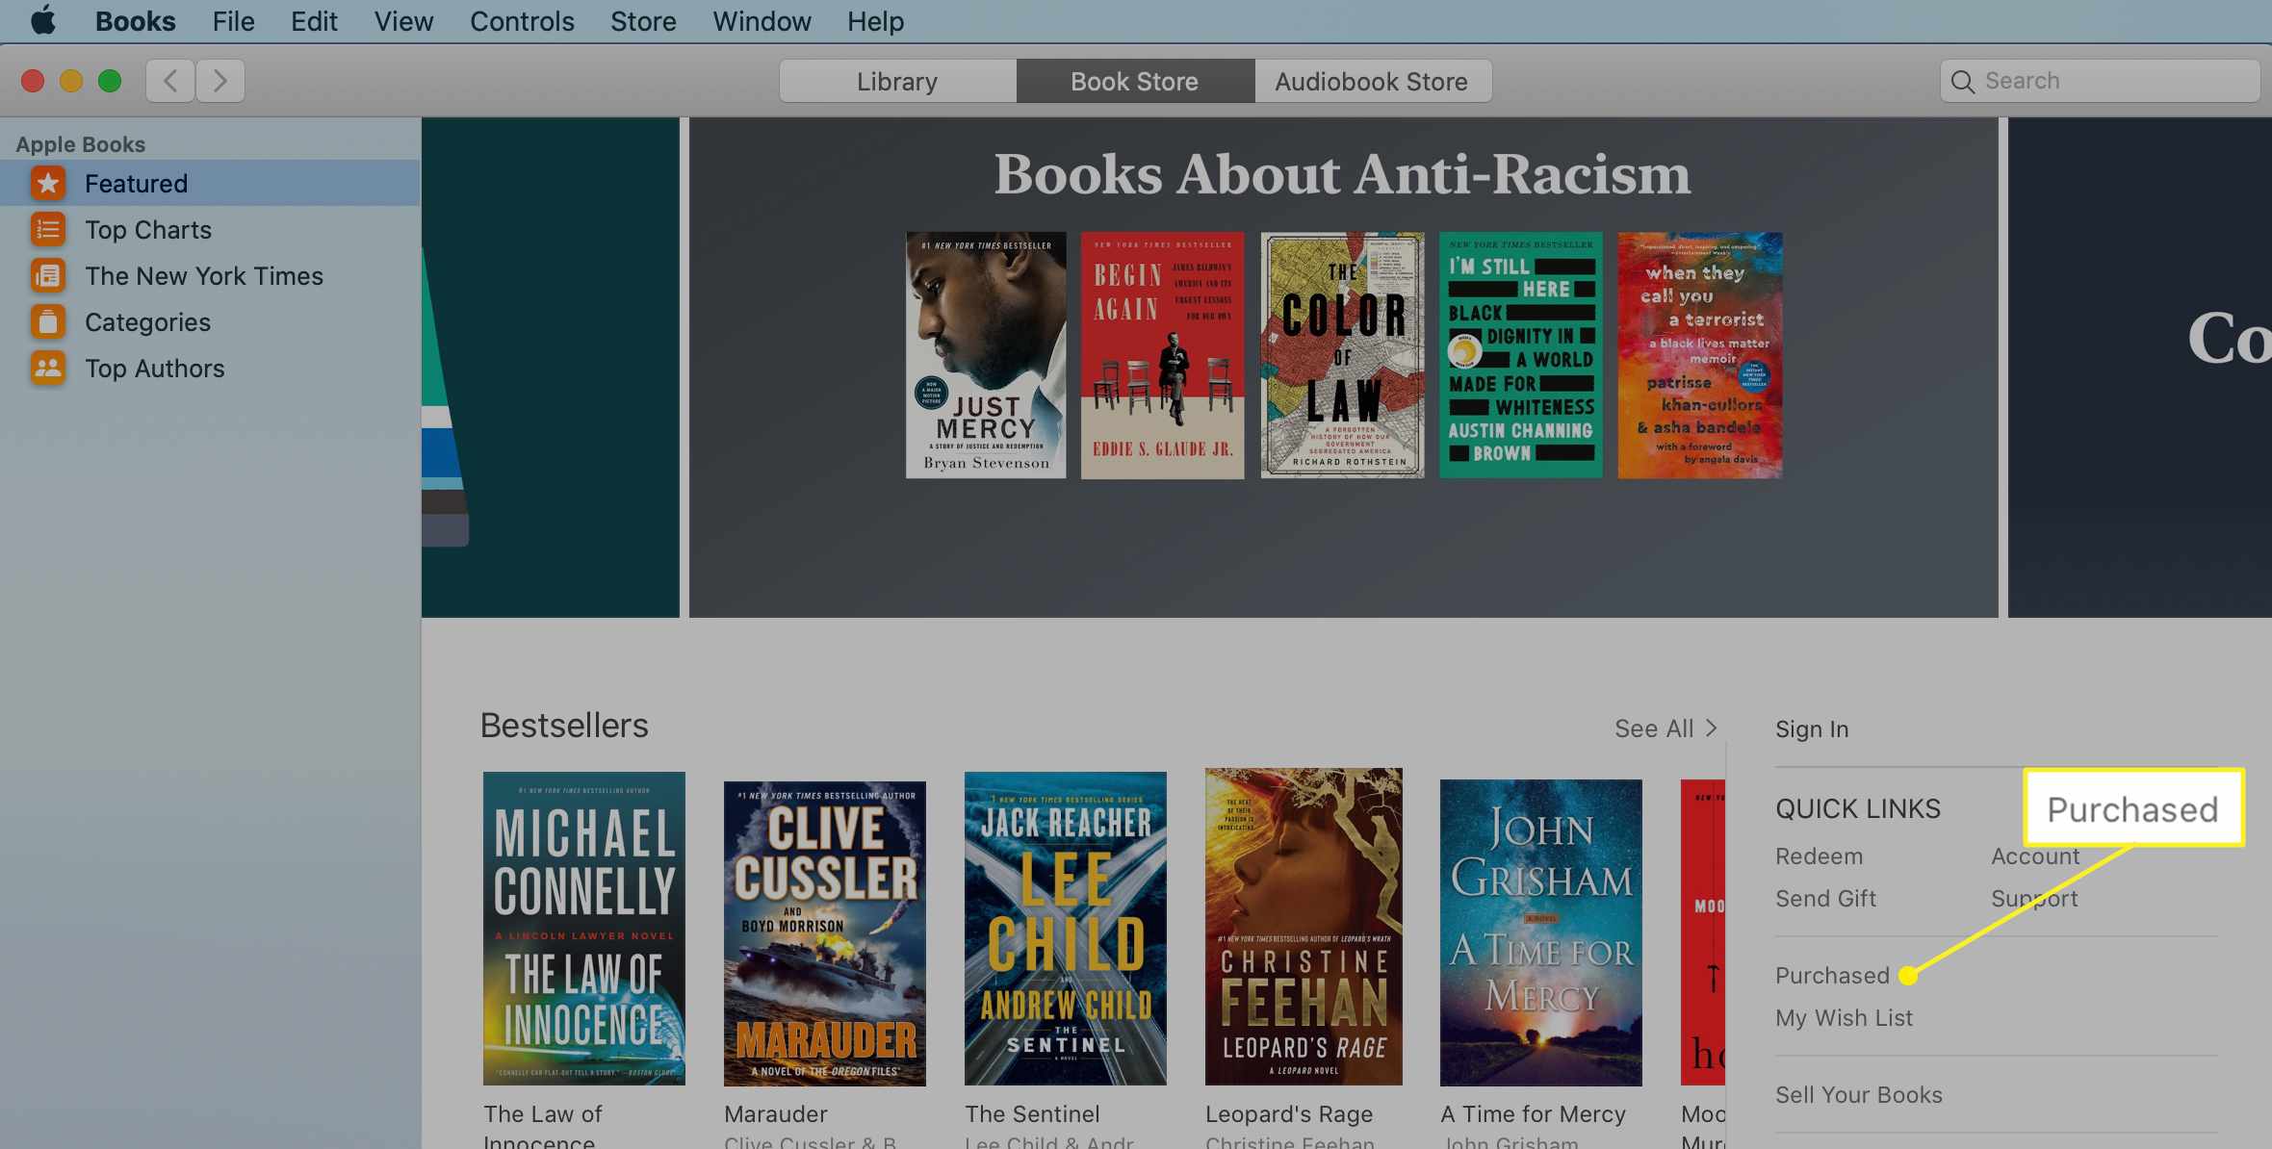Open the File menu

tap(233, 21)
